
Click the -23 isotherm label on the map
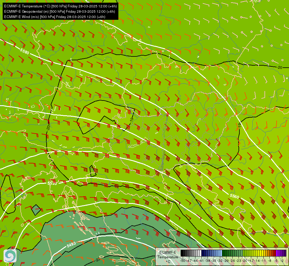click(x=98, y=260)
